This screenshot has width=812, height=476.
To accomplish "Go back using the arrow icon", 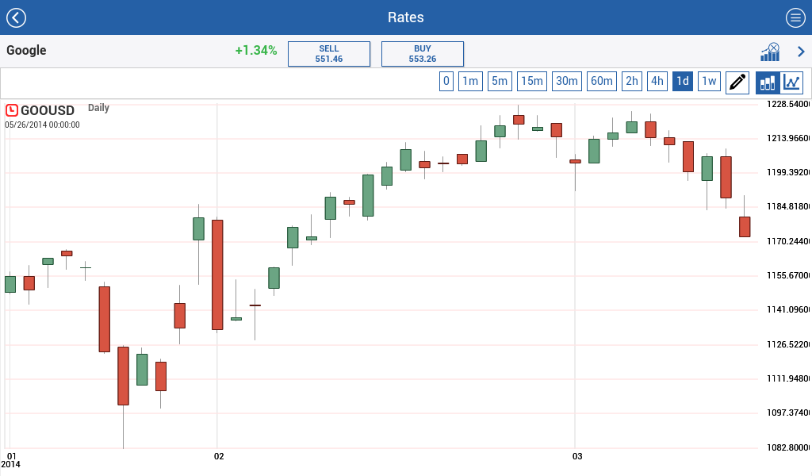I will tap(16, 17).
